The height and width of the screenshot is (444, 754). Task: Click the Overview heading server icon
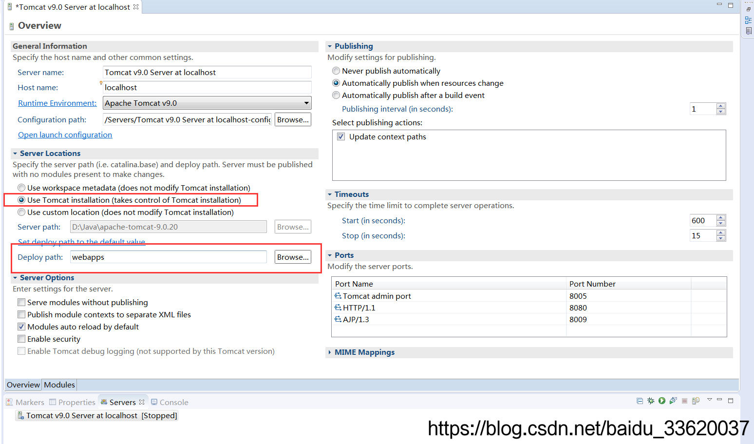12,26
